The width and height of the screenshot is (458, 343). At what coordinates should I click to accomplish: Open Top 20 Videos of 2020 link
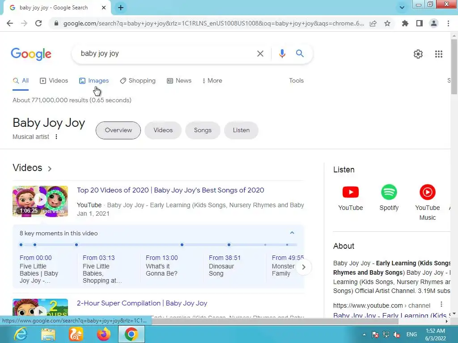point(170,190)
